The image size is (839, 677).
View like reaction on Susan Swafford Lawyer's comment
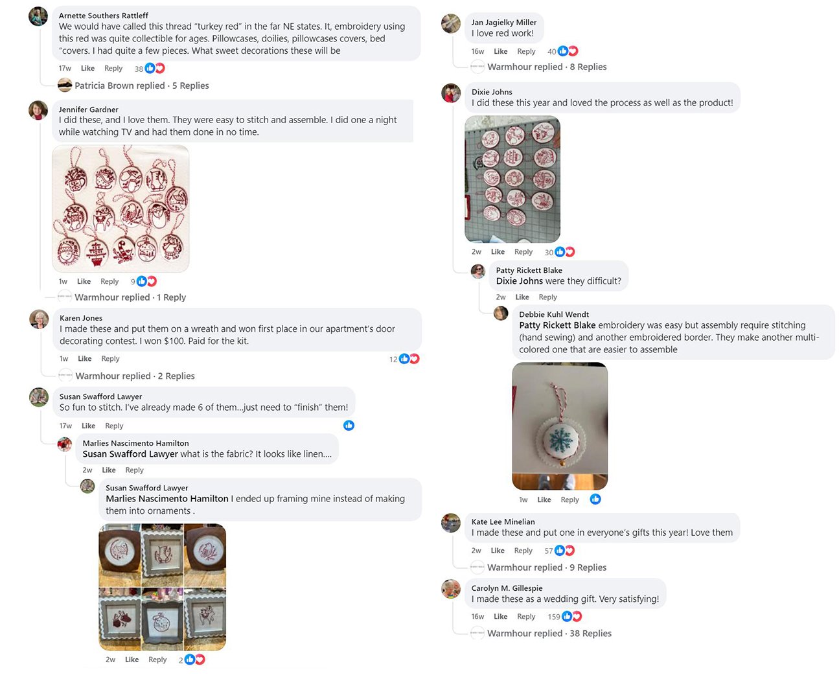click(x=349, y=426)
